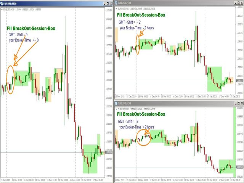Select the 'your Broker-Time + - 0' label

click(x=24, y=40)
